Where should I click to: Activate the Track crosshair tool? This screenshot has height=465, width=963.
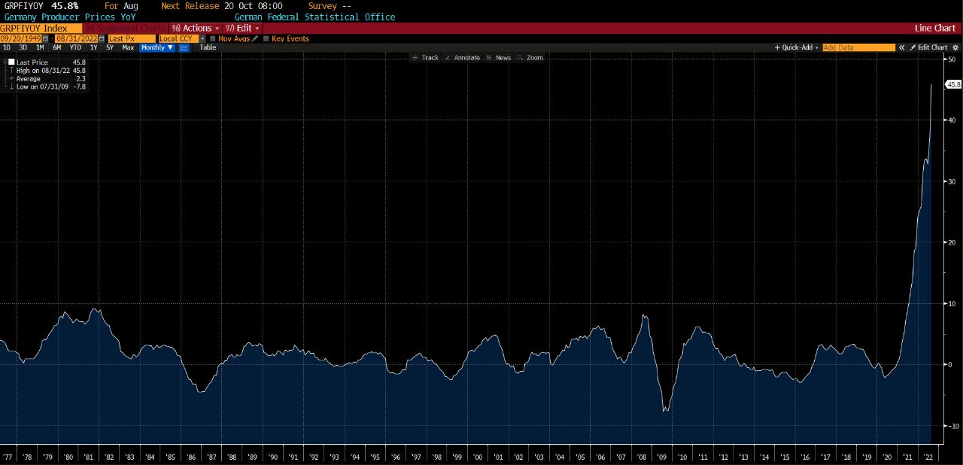coord(426,58)
